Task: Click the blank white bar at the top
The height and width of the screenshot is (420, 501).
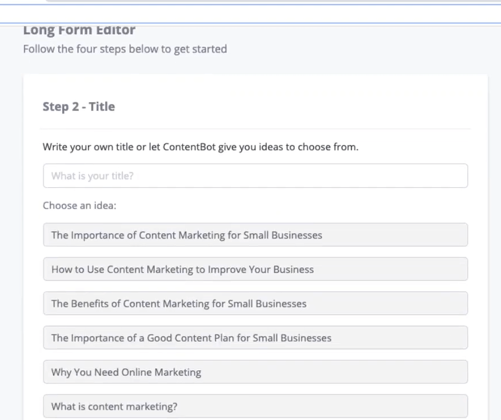Action: [250, 14]
